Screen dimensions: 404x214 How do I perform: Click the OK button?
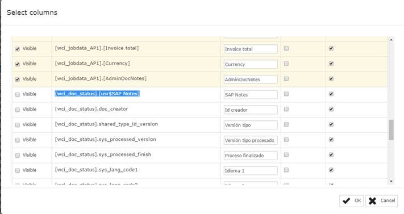[351, 201]
